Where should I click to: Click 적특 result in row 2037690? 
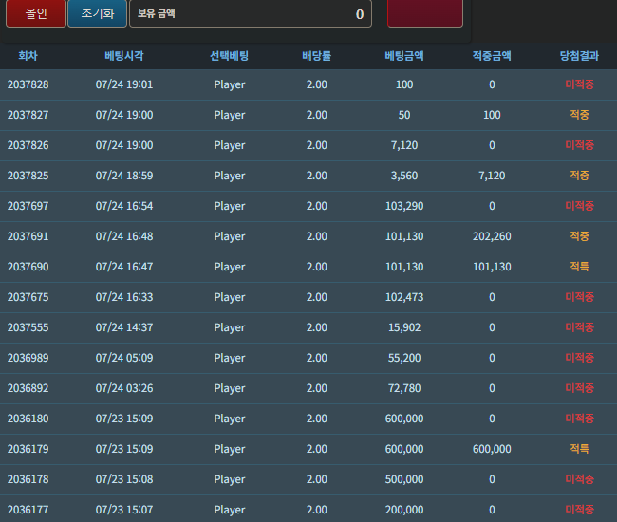579,267
